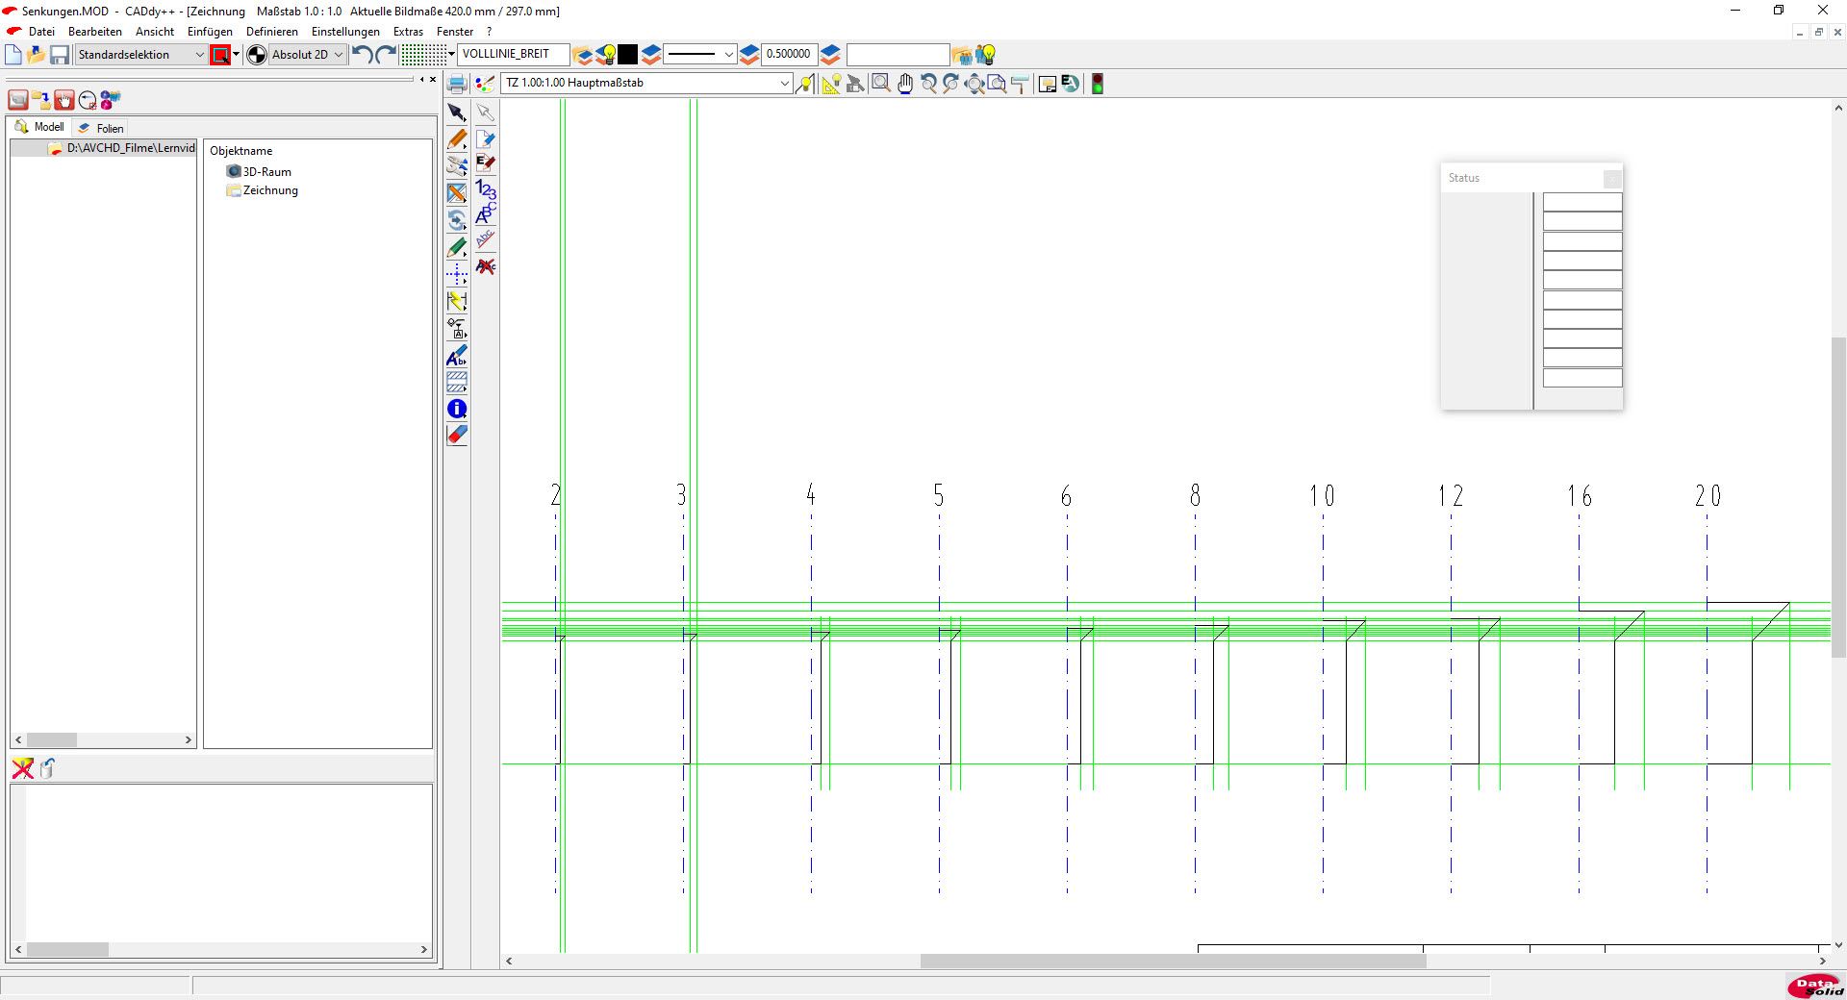Click the black color swatch

[x=628, y=55]
